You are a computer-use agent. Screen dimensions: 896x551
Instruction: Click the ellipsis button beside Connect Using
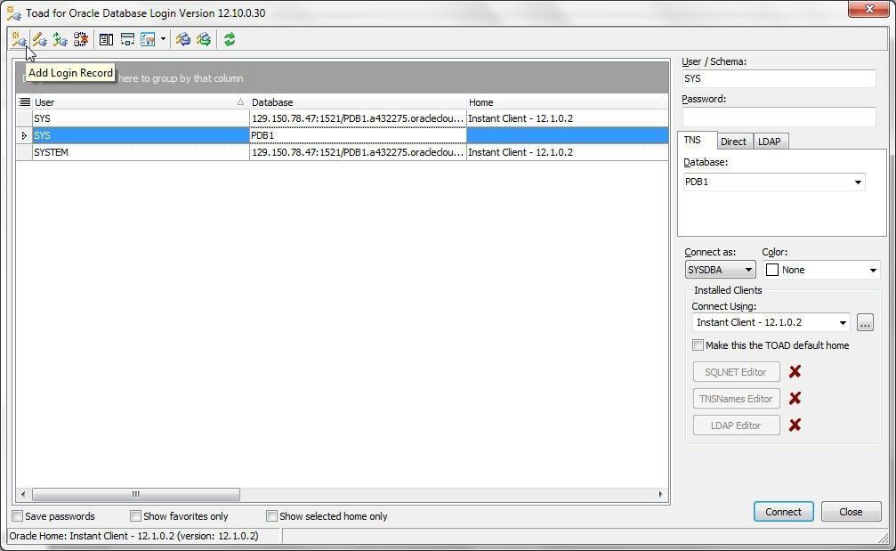tap(865, 323)
